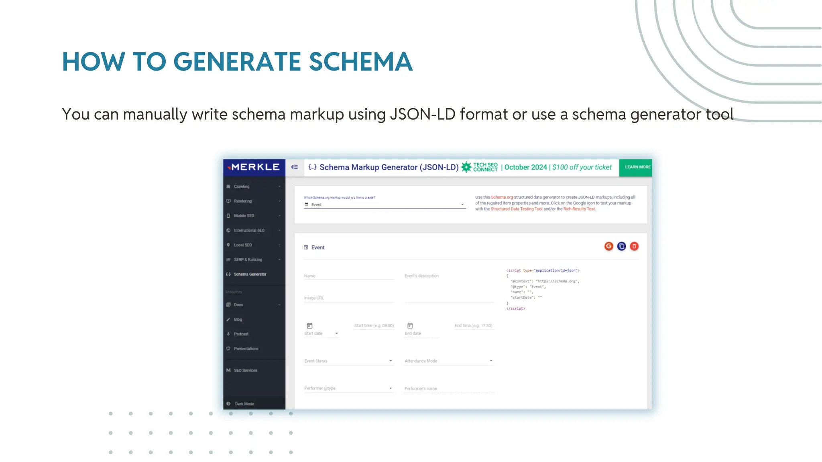Open the schema type dropdown showing Event

click(385, 205)
